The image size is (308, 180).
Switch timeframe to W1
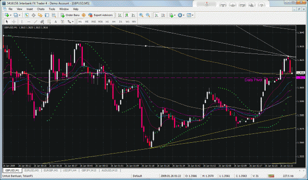pos(127,22)
